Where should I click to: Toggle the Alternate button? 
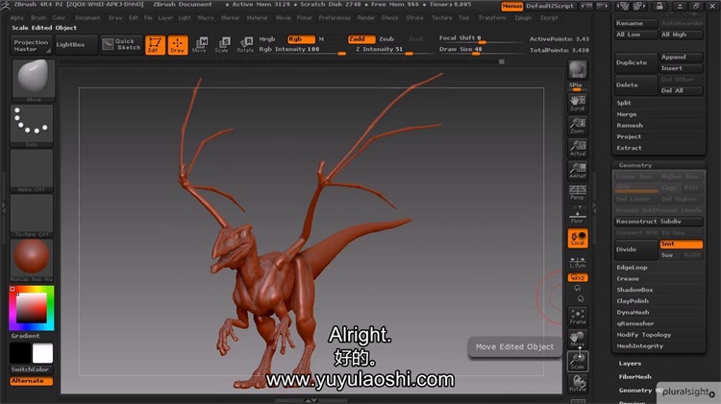[32, 381]
